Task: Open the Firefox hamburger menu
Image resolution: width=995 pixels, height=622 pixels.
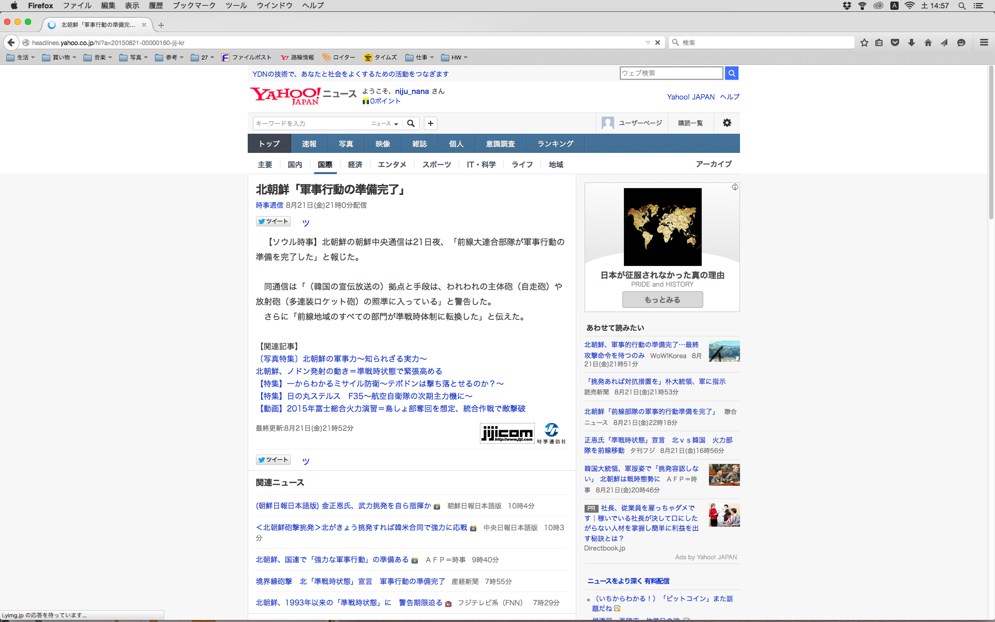Action: coord(984,43)
